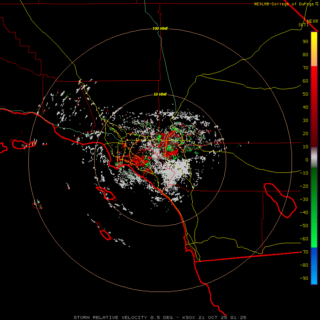The height and width of the screenshot is (320, 320).
Task: Click the positive 10 value on the scale
Action: pyautogui.click(x=305, y=147)
